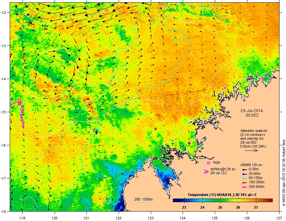Image resolution: width=286 pixels, height=221 pixels.
Task: Click the 124 longitude axis label
Action: tap(183, 218)
